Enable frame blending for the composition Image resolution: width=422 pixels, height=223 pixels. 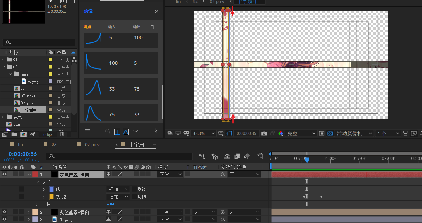pos(237,156)
